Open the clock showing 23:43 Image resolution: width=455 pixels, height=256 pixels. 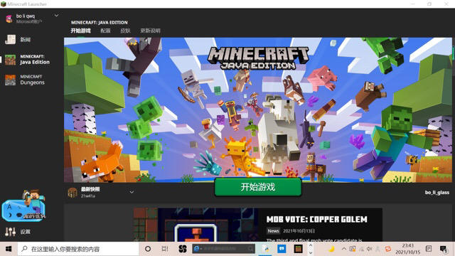pyautogui.click(x=408, y=249)
